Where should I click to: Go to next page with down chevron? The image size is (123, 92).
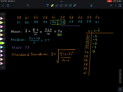click(x=120, y=82)
